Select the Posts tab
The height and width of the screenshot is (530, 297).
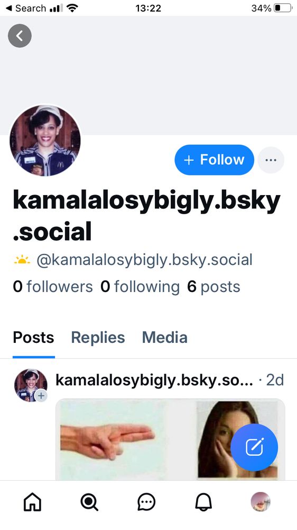pyautogui.click(x=33, y=337)
